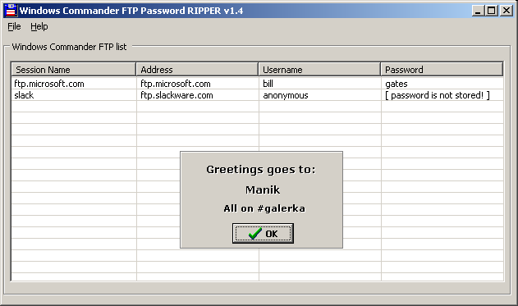Screen dimensions: 518x306
Task: Open the Help menu
Action: [39, 26]
